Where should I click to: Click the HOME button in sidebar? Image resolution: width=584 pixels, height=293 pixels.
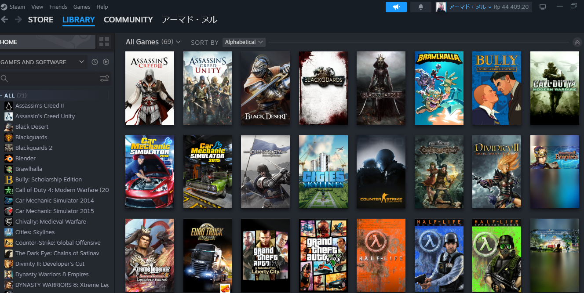point(47,42)
